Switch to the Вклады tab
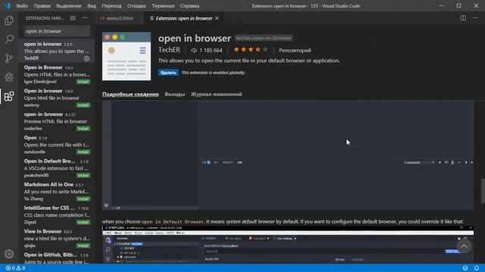The height and width of the screenshot is (272, 485). click(175, 94)
